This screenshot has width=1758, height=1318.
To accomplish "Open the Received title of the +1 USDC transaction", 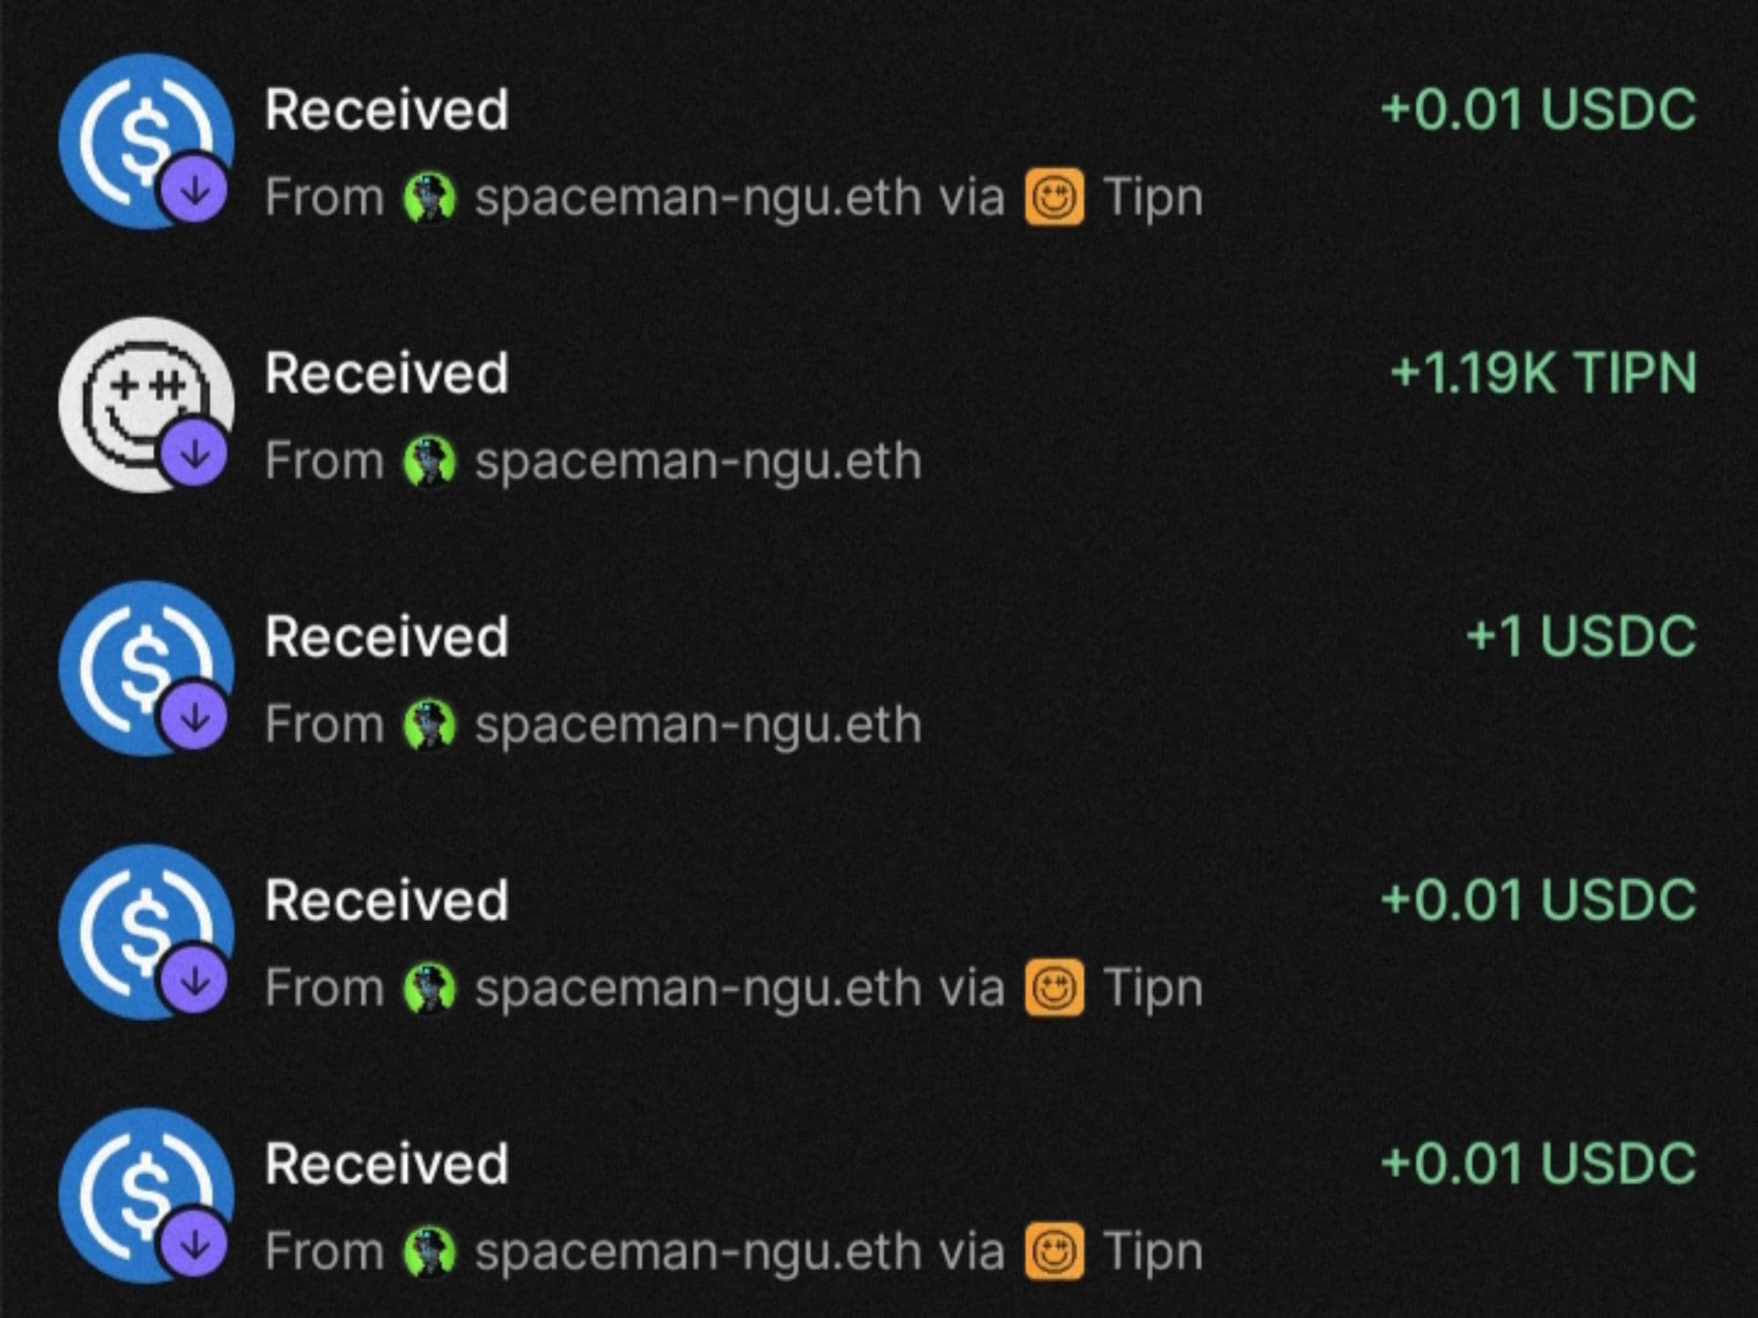I will coord(387,637).
